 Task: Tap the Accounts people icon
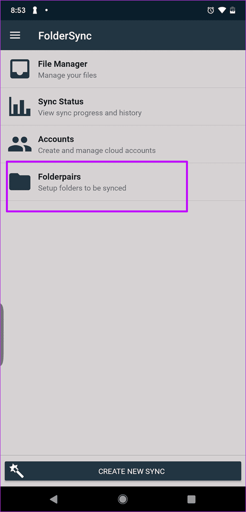click(20, 144)
